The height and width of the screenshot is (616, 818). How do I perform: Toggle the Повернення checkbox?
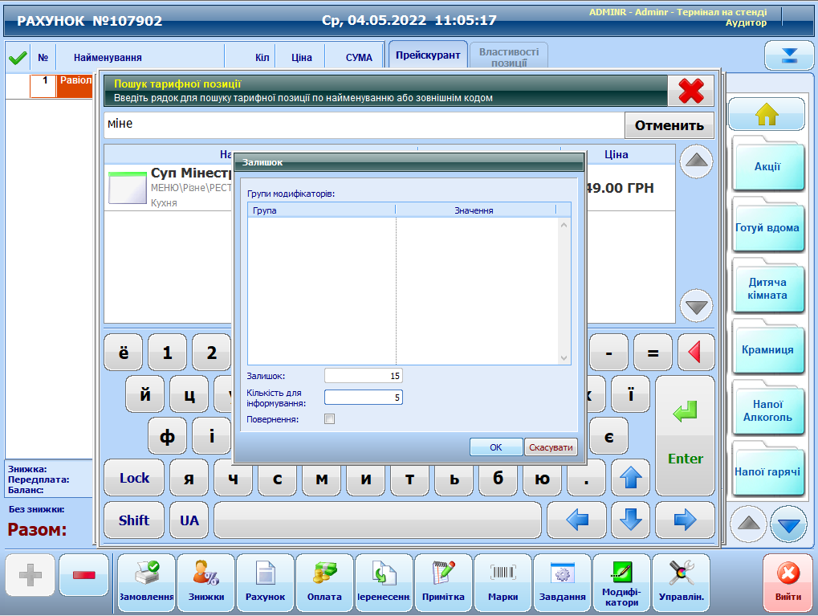(329, 418)
